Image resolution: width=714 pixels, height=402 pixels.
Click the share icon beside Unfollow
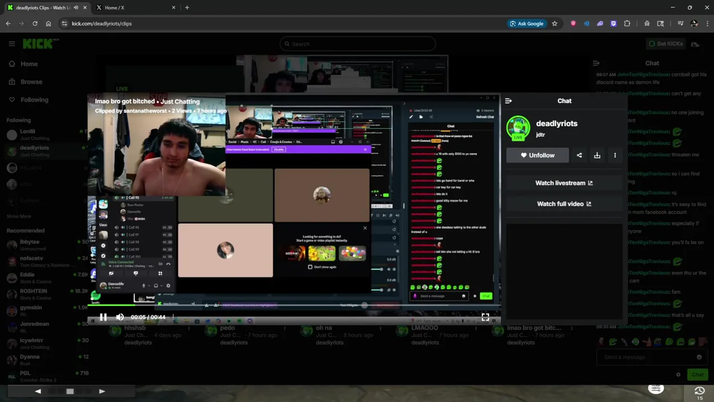click(x=579, y=155)
